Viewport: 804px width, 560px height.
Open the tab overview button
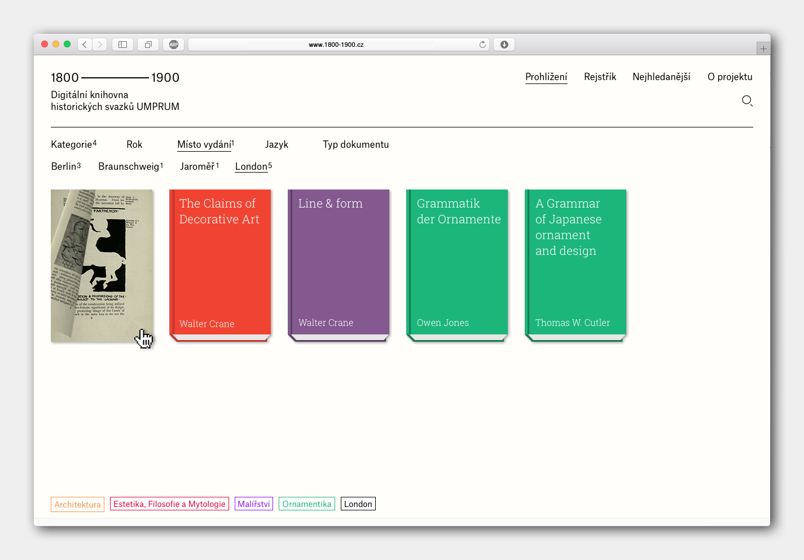click(x=148, y=45)
